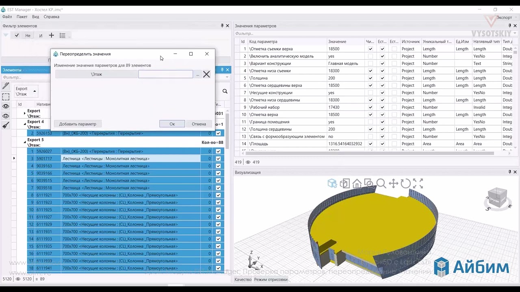Screen dimensions: 520x292
Task: Open the Пакет menu
Action: pyautogui.click(x=22, y=17)
